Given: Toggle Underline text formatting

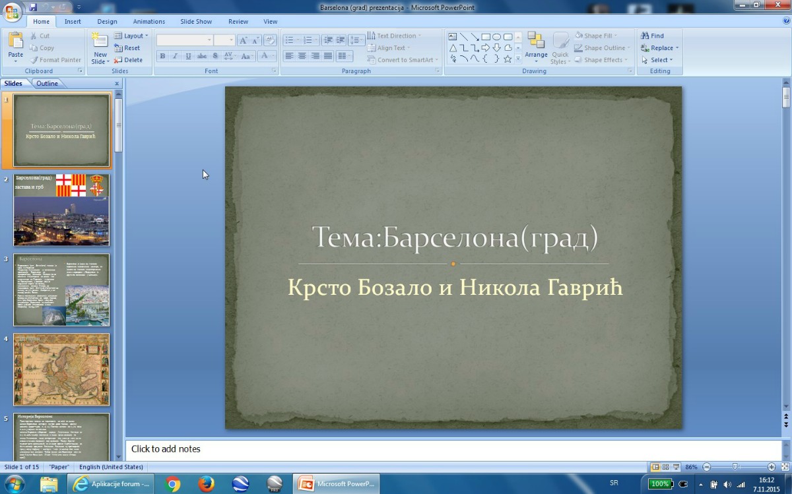Looking at the screenshot, I should point(188,56).
